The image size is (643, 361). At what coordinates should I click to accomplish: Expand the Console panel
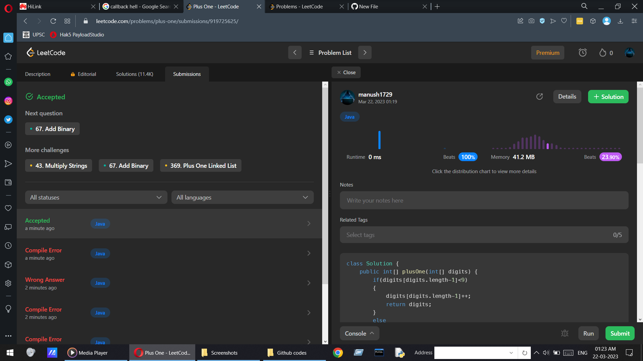pos(359,333)
